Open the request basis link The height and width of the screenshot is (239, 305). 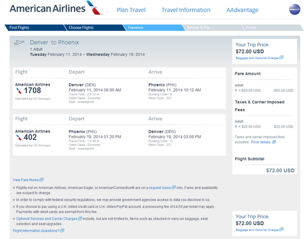pos(160,188)
